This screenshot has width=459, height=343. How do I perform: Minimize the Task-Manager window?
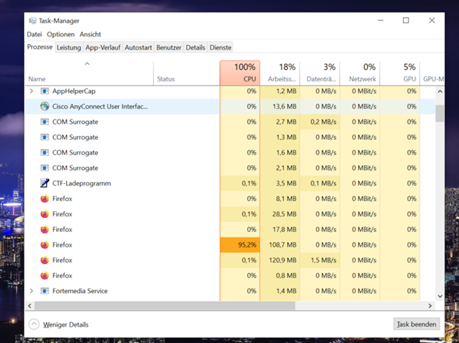point(380,20)
